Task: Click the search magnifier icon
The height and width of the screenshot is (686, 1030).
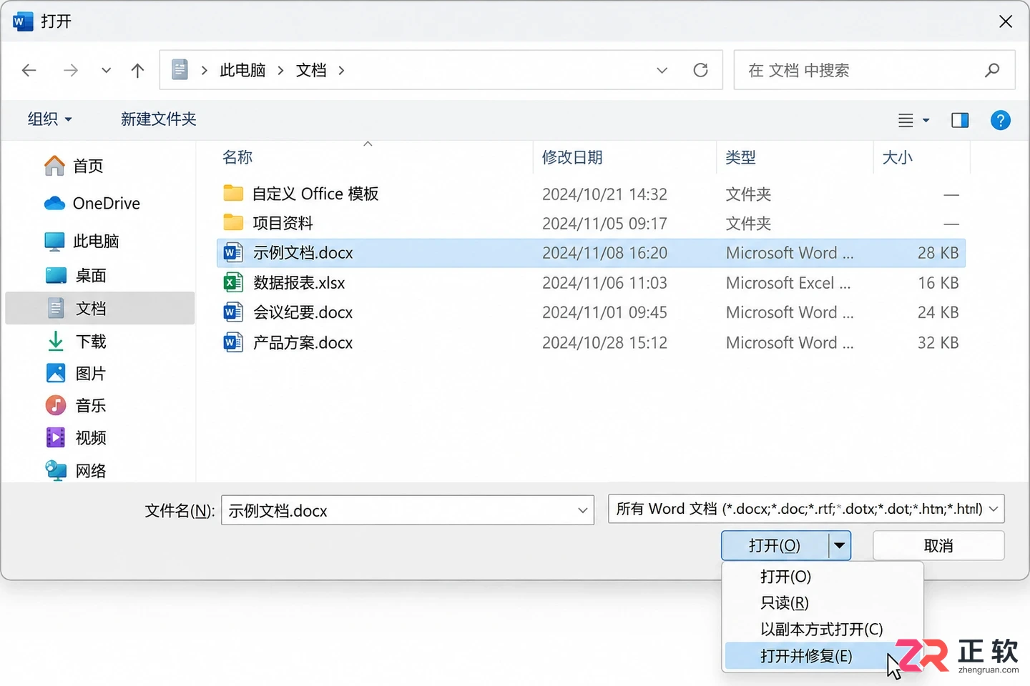Action: (x=991, y=70)
